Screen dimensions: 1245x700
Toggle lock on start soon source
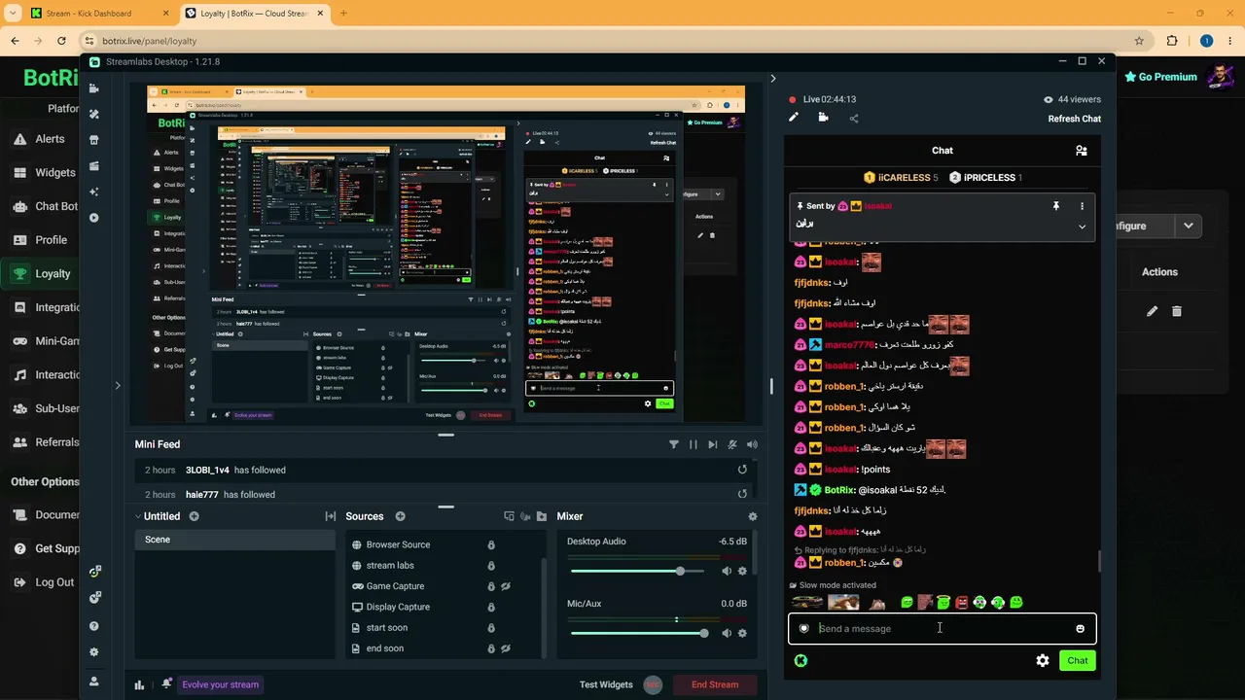491,628
